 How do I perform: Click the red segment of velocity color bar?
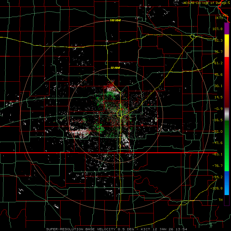click(x=227, y=82)
